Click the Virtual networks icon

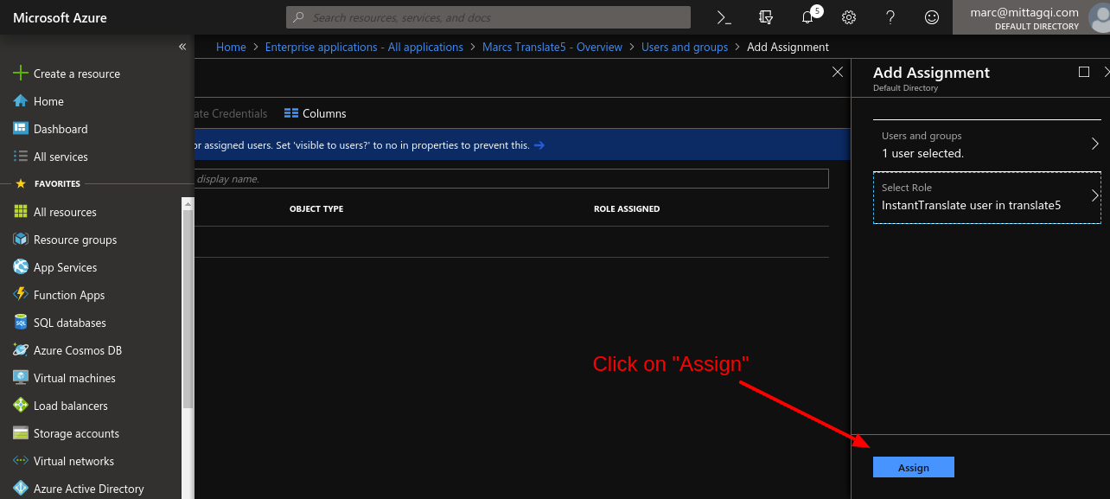(21, 461)
